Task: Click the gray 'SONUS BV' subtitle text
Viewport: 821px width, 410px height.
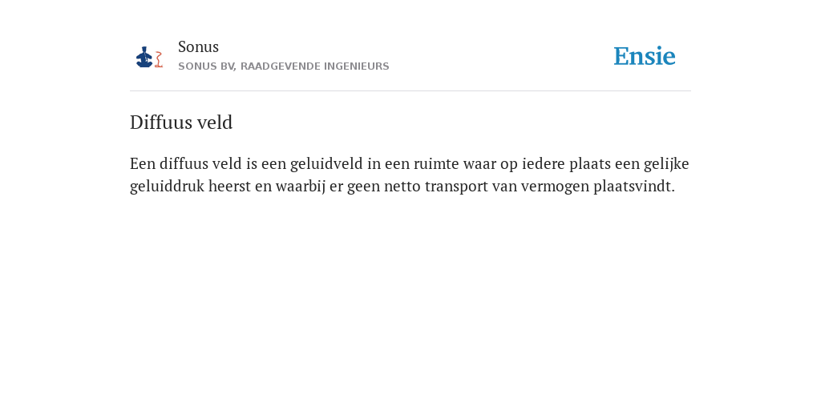Action: pos(206,66)
